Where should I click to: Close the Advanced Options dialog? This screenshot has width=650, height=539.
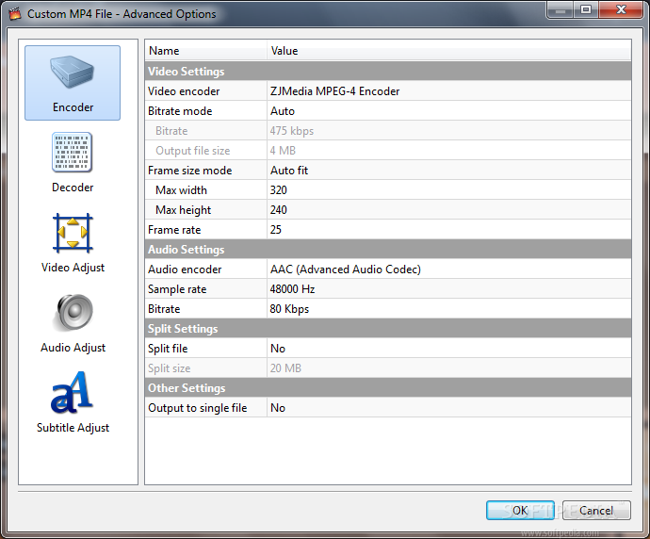[x=621, y=9]
